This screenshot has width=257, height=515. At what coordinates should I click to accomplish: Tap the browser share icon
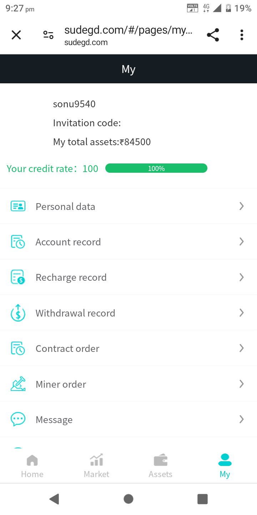pyautogui.click(x=213, y=35)
